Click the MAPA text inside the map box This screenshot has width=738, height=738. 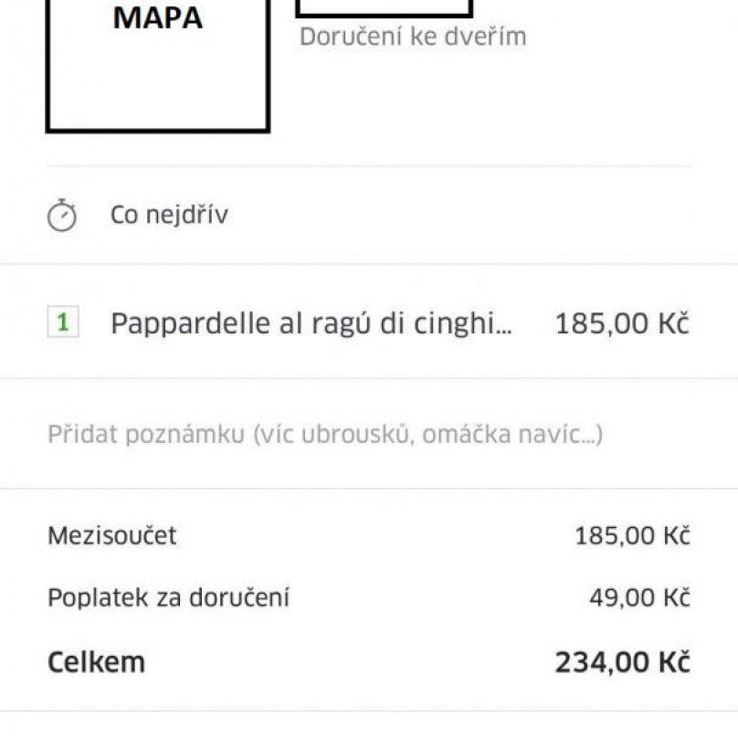157,17
